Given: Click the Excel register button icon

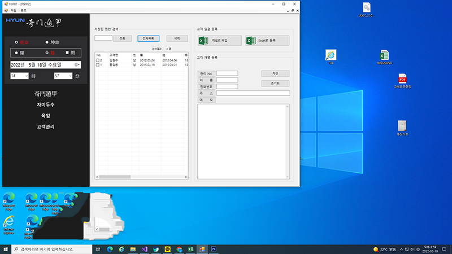Looking at the screenshot, I should point(251,41).
